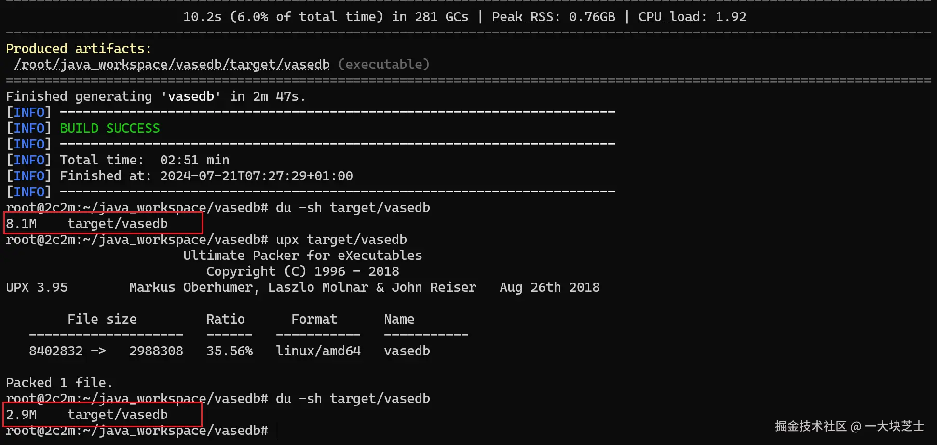Open the /root/java_workspace/vasedb/target/vasedb artifact path
The height and width of the screenshot is (445, 937).
pos(172,65)
